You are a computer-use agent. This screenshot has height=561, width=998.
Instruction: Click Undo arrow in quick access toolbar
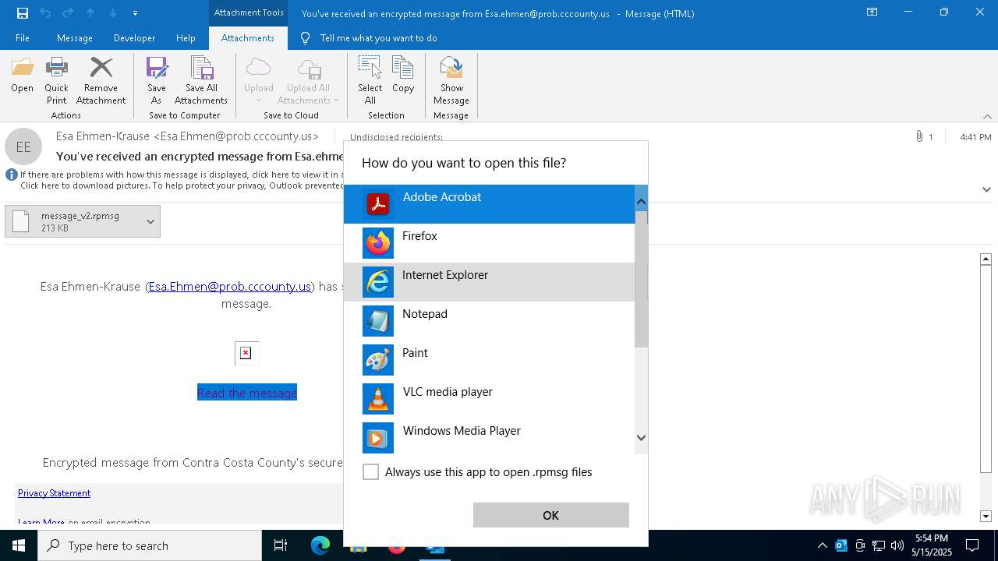(45, 13)
